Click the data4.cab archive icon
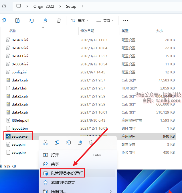182x193 pixels. tap(8, 112)
